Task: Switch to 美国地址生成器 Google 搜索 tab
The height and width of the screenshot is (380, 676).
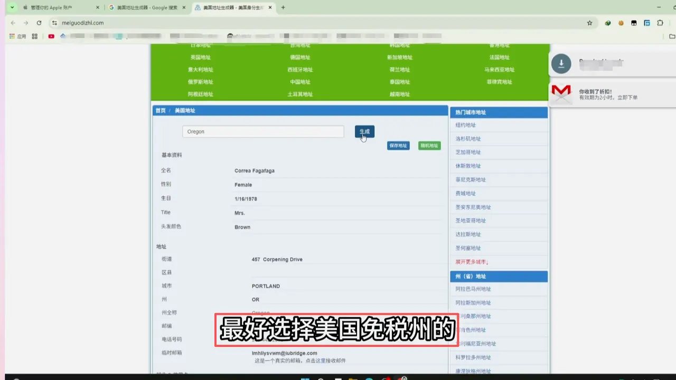Action: click(147, 7)
